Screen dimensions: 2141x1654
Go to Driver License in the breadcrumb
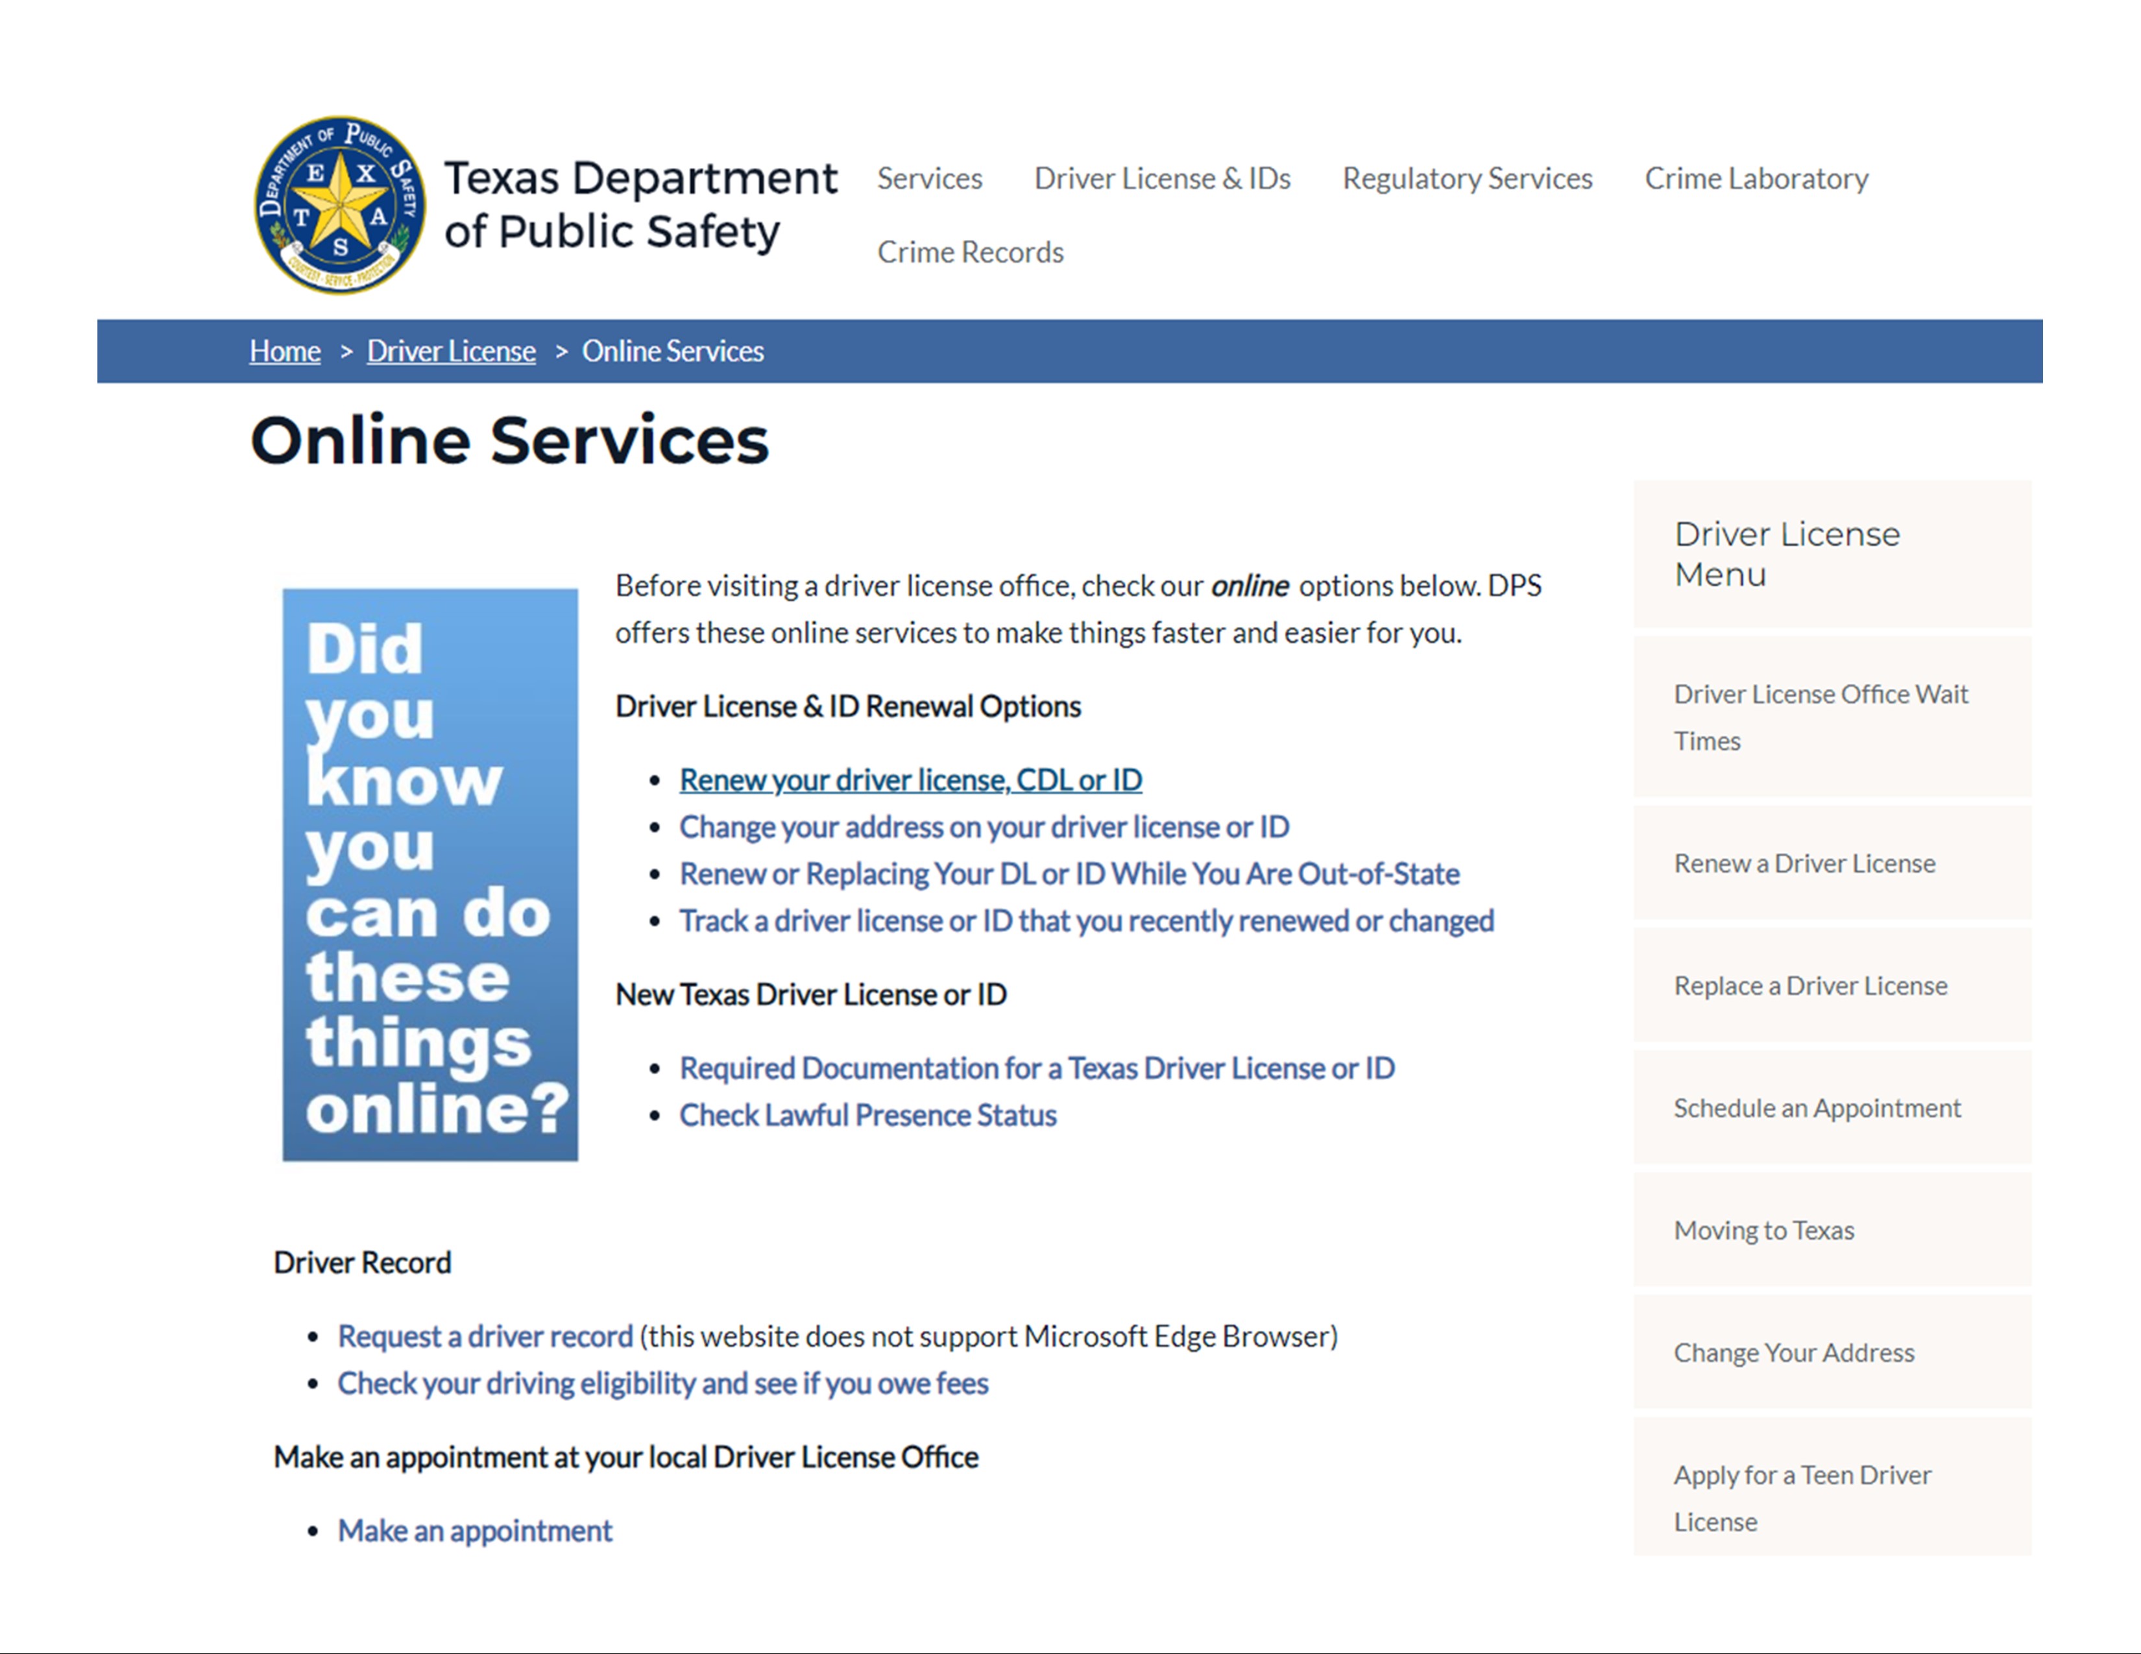[451, 351]
